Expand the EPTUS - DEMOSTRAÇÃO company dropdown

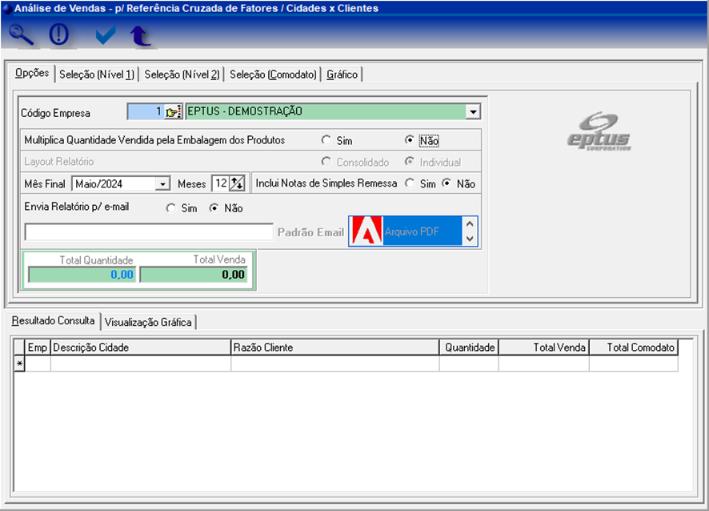click(473, 112)
